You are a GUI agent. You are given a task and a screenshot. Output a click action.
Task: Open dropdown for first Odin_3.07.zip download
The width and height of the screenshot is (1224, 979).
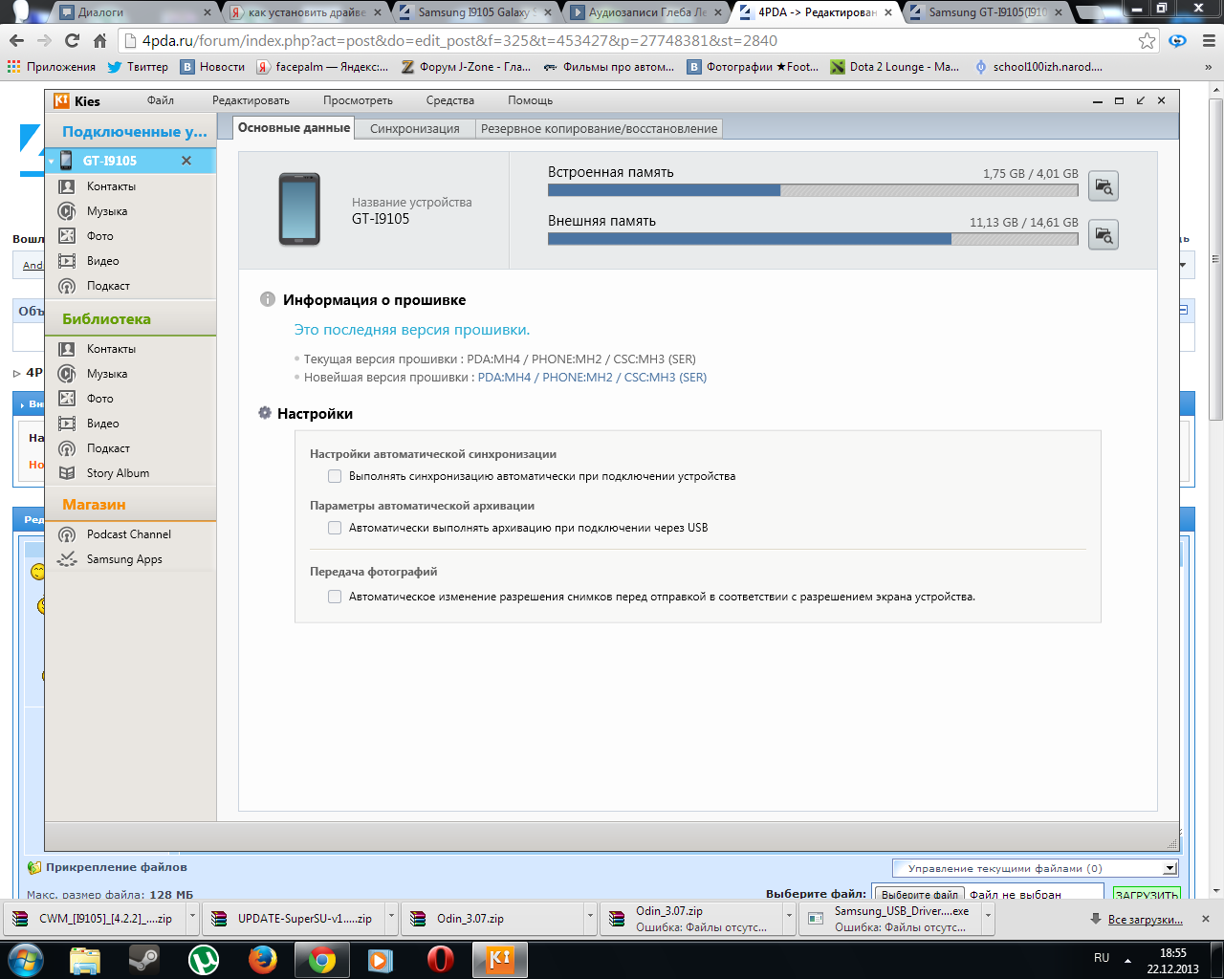tap(590, 918)
